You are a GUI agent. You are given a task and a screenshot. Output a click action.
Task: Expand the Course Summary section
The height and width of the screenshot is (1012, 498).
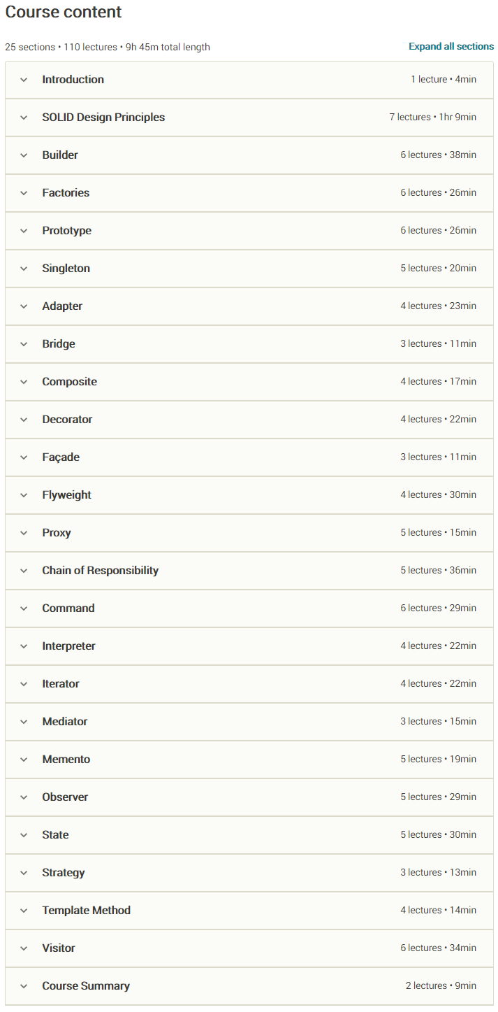click(x=86, y=986)
